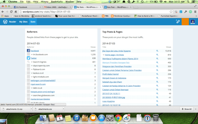
Task: Reload the page with the refresh icon
Action: coord(11,12)
